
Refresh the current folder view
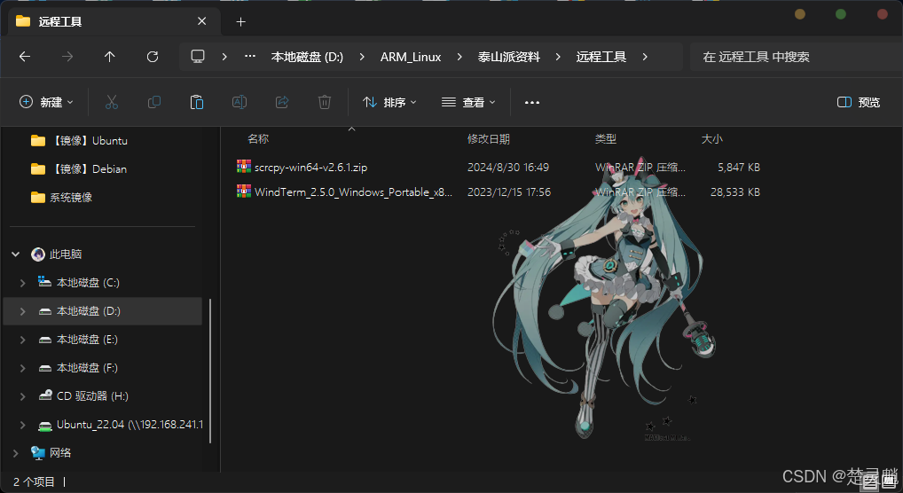tap(152, 57)
